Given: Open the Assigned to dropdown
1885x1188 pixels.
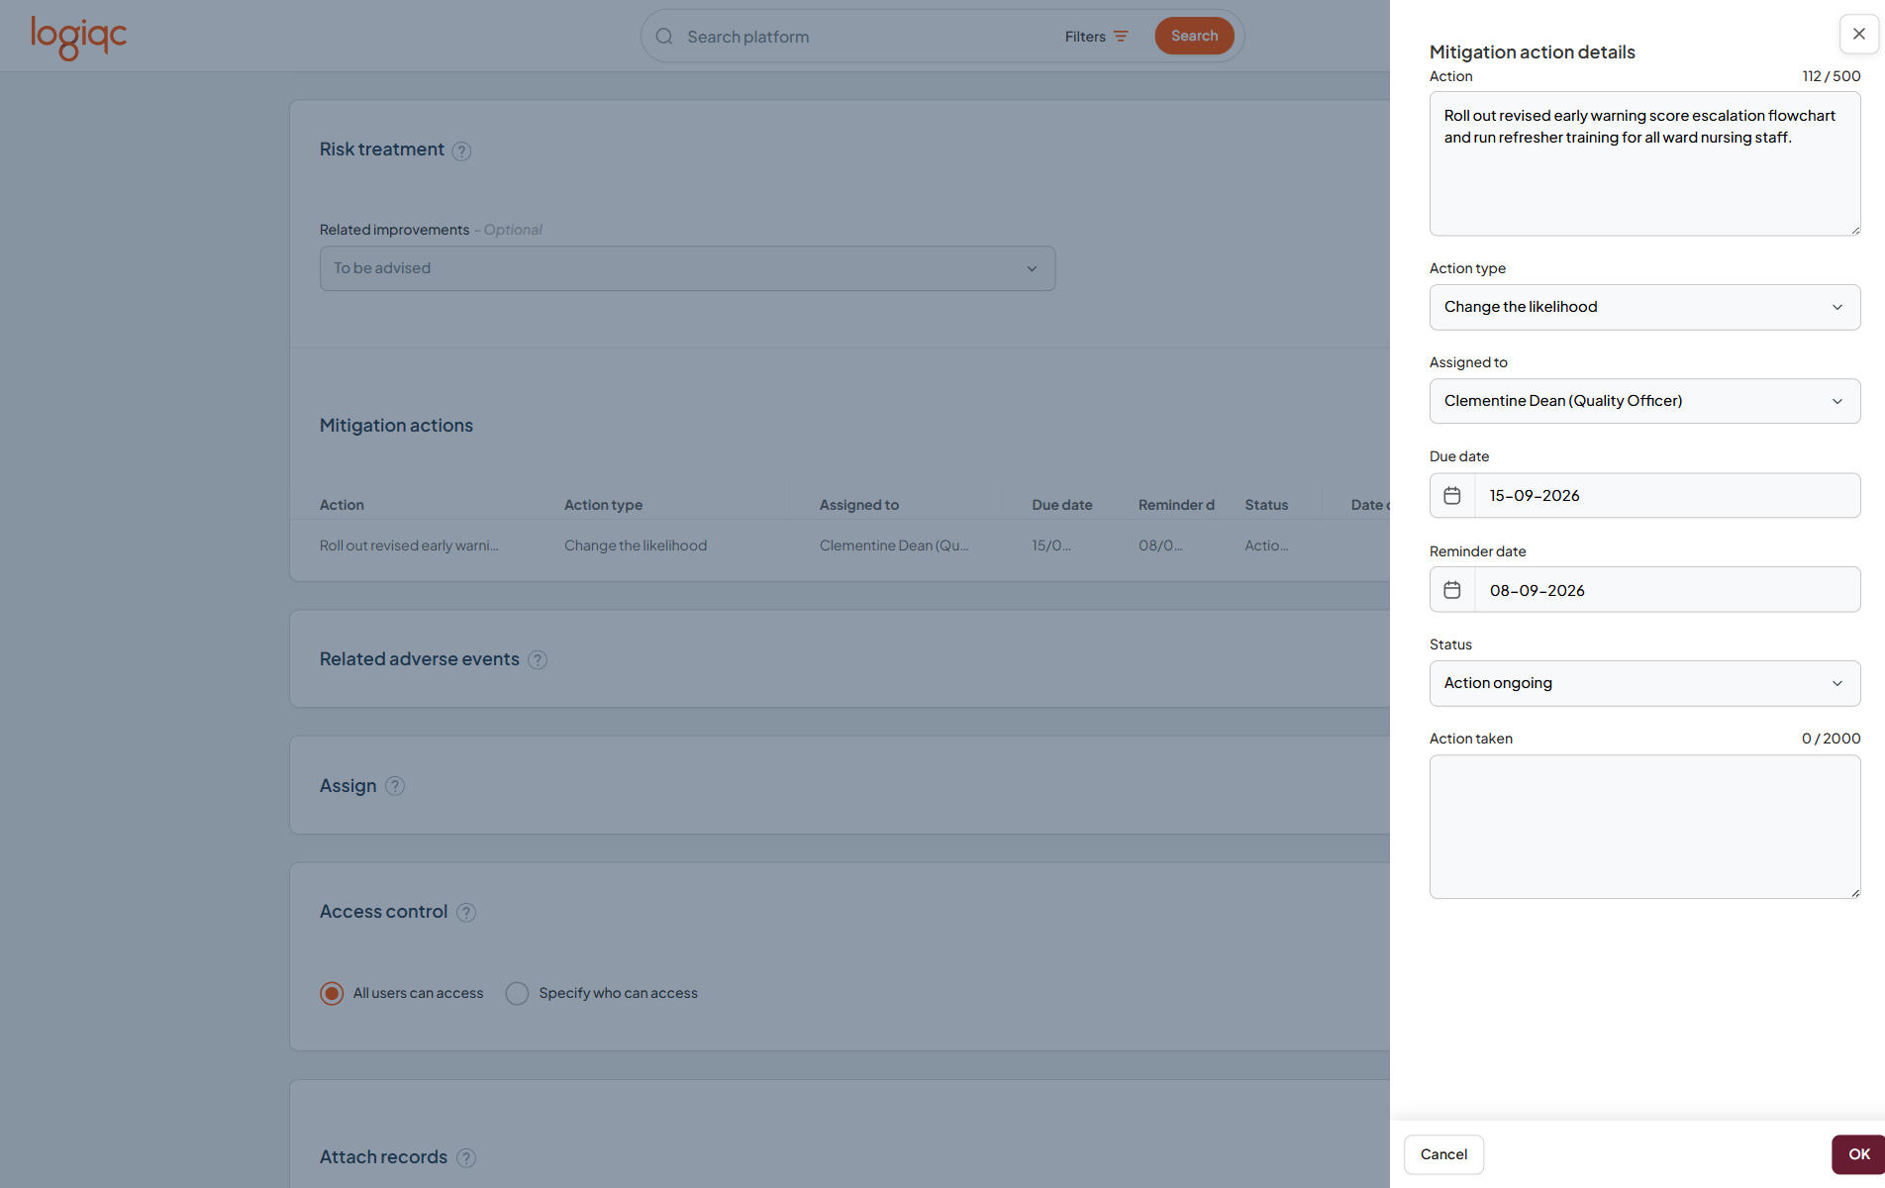Looking at the screenshot, I should click(1644, 401).
